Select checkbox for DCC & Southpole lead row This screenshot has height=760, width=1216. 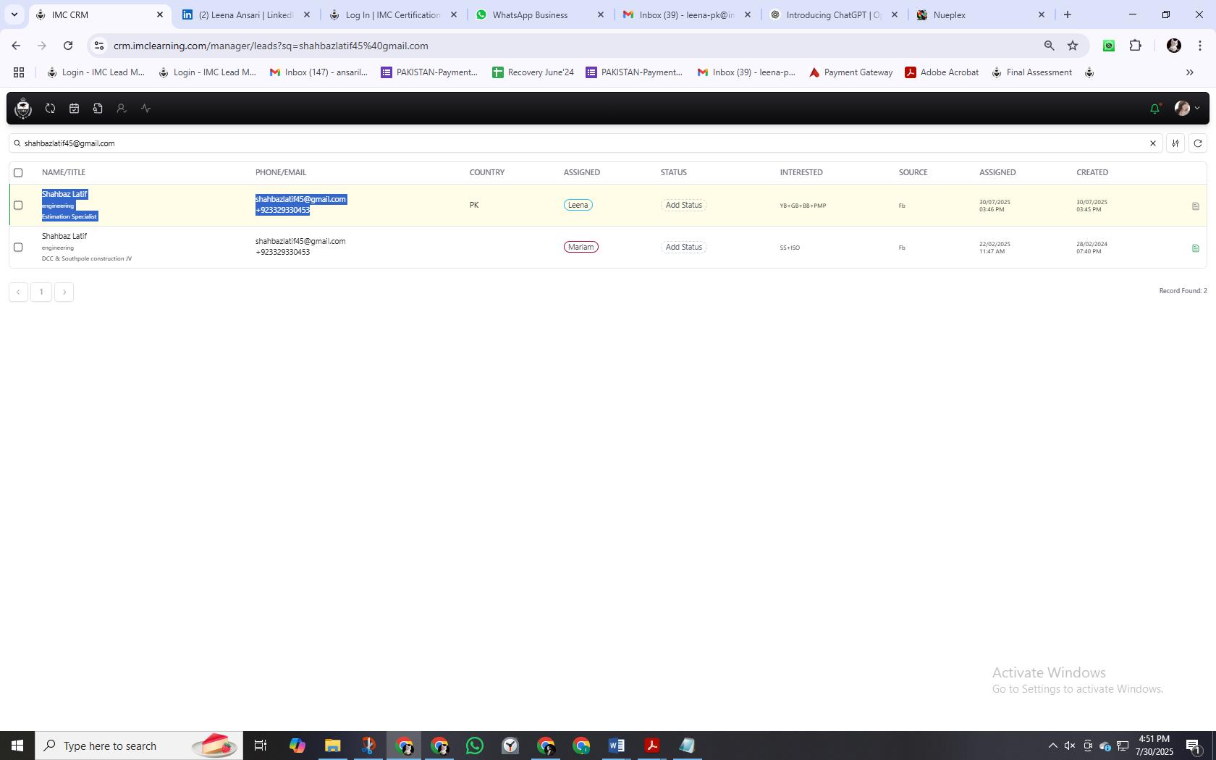coord(18,247)
